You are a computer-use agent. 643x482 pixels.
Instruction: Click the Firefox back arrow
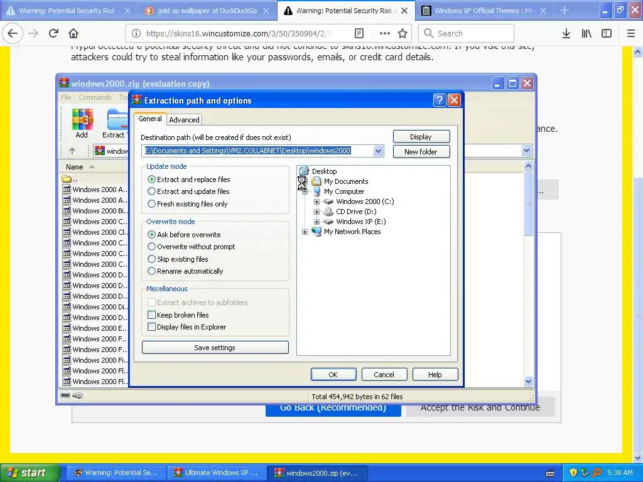point(13,33)
